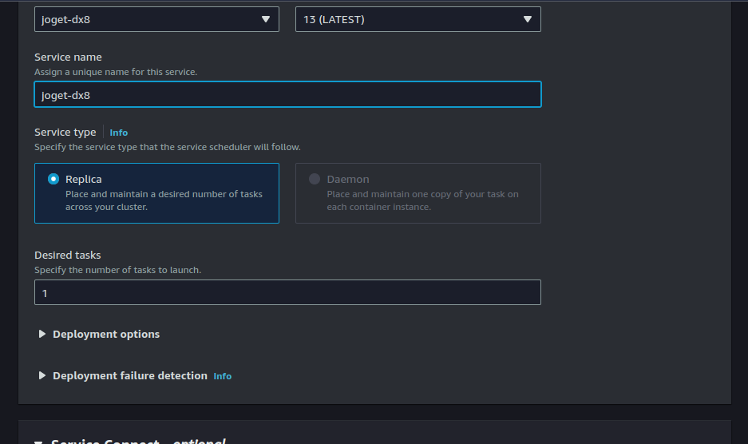This screenshot has height=444, width=748.
Task: Click the Desired tasks number field
Action: (287, 292)
